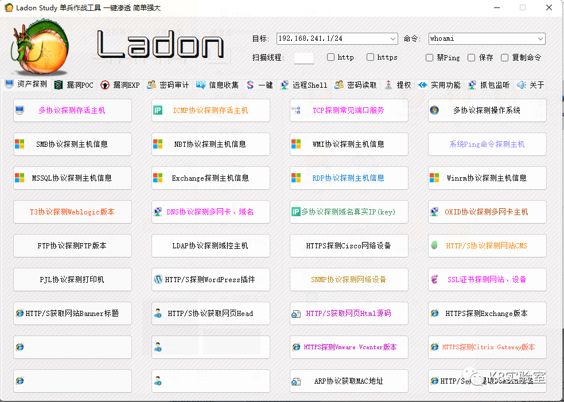
Task: Click T3协议探测Weblogic版本 button
Action: tap(72, 212)
